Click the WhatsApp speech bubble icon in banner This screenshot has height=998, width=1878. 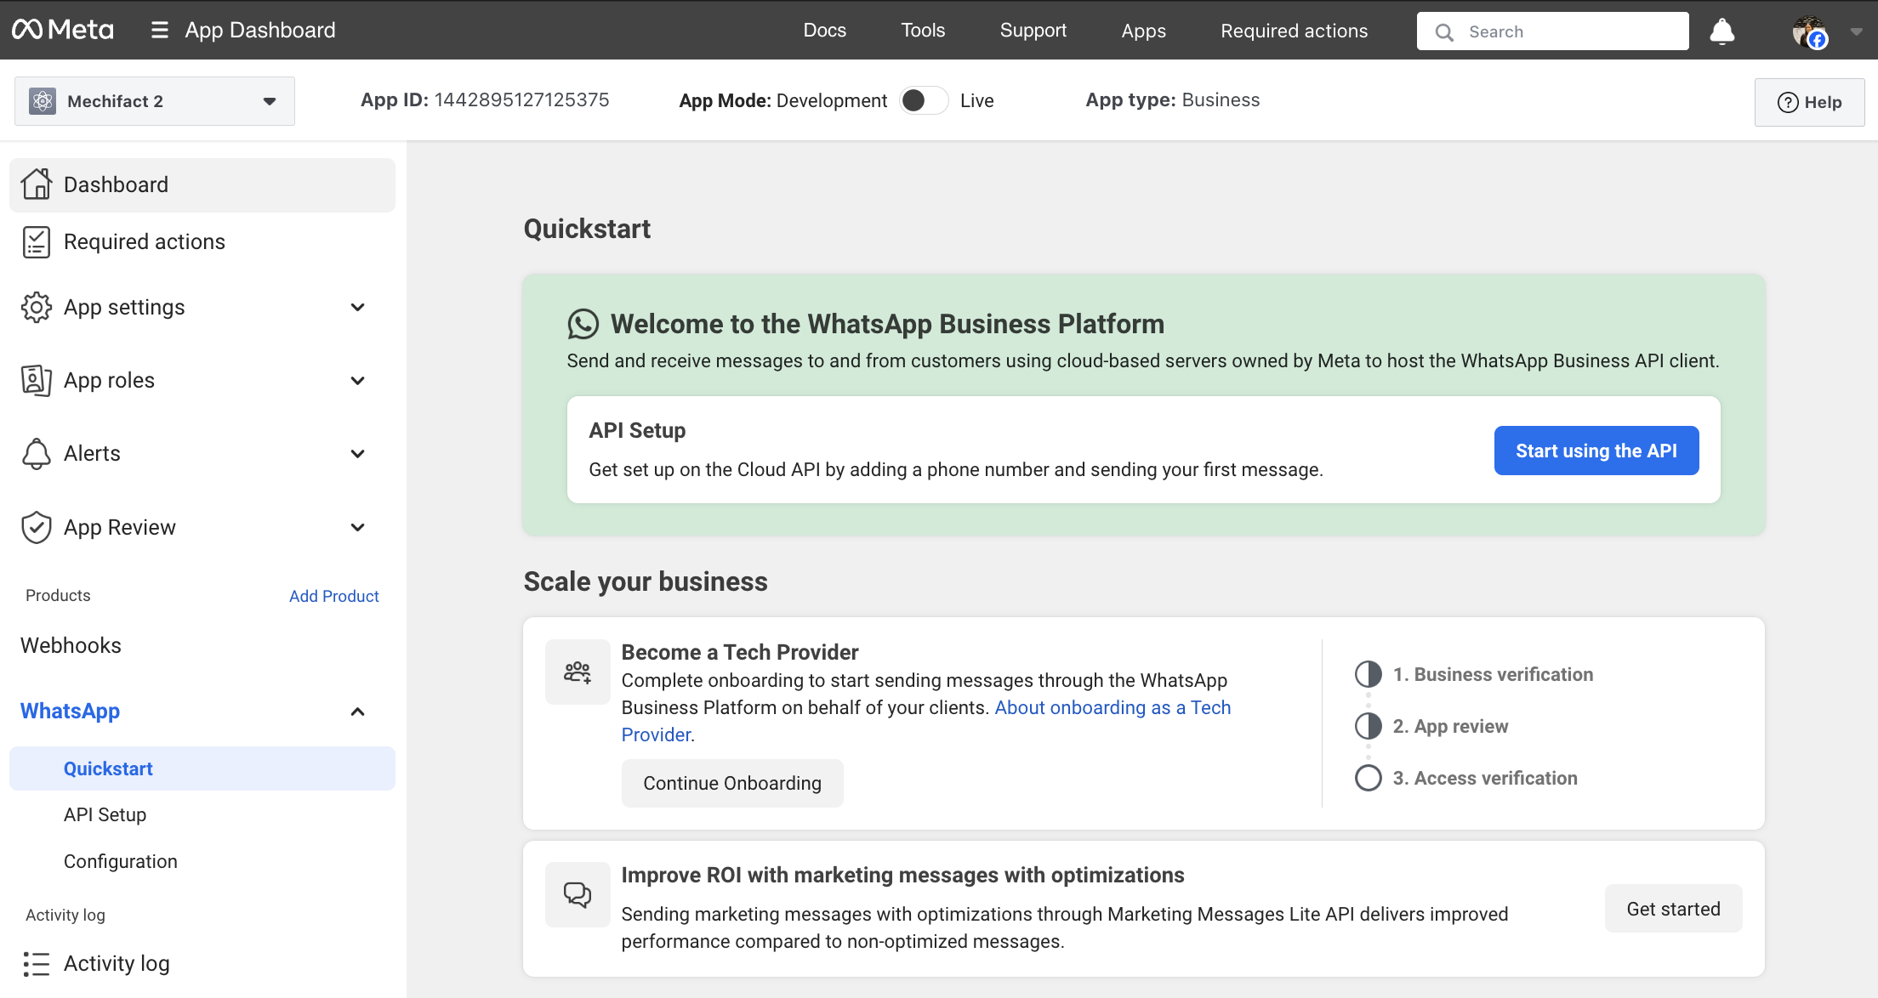(x=583, y=324)
